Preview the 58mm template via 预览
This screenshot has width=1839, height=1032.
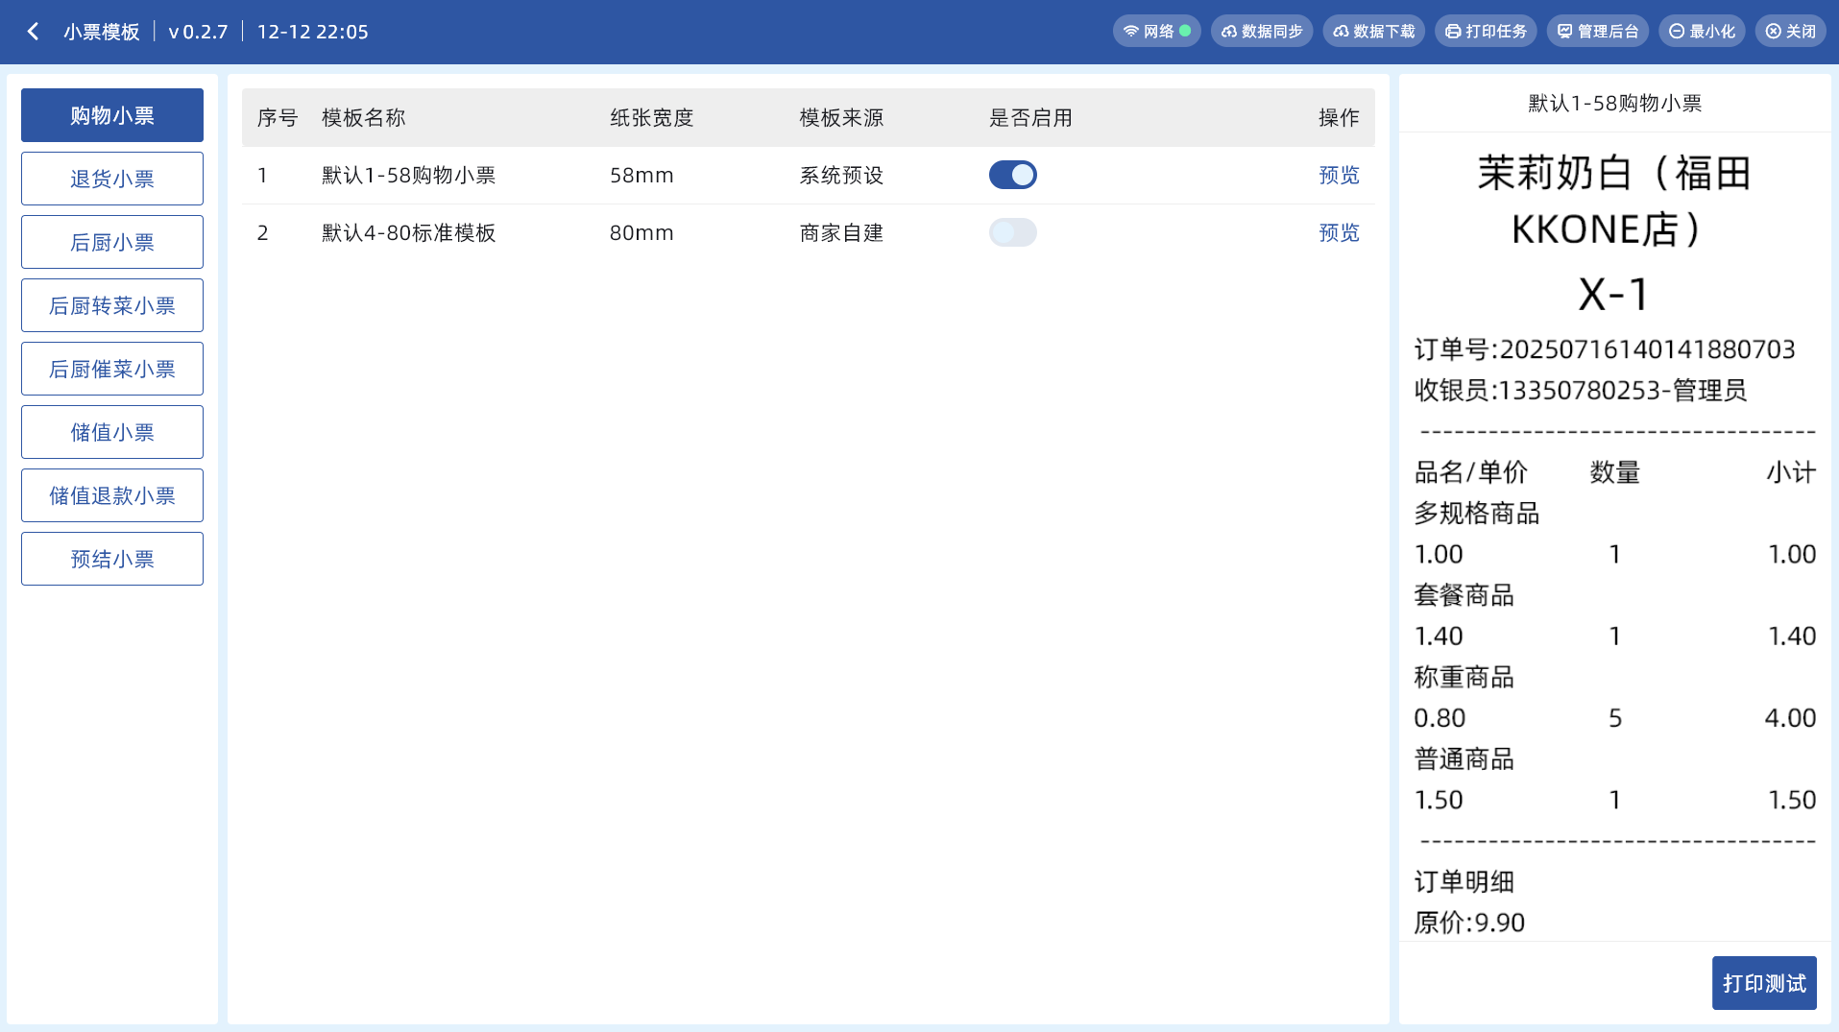[1338, 175]
